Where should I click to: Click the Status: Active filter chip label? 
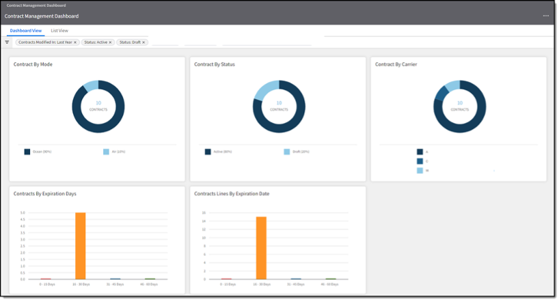pos(95,42)
